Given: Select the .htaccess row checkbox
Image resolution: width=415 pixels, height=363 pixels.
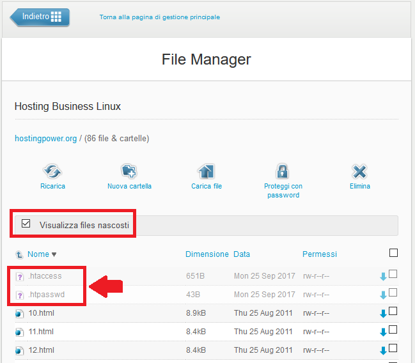Looking at the screenshot, I should [x=393, y=274].
